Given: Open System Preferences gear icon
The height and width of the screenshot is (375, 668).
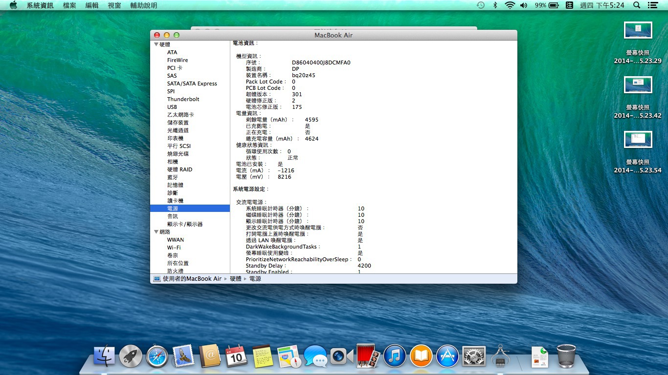Looking at the screenshot, I should [473, 357].
